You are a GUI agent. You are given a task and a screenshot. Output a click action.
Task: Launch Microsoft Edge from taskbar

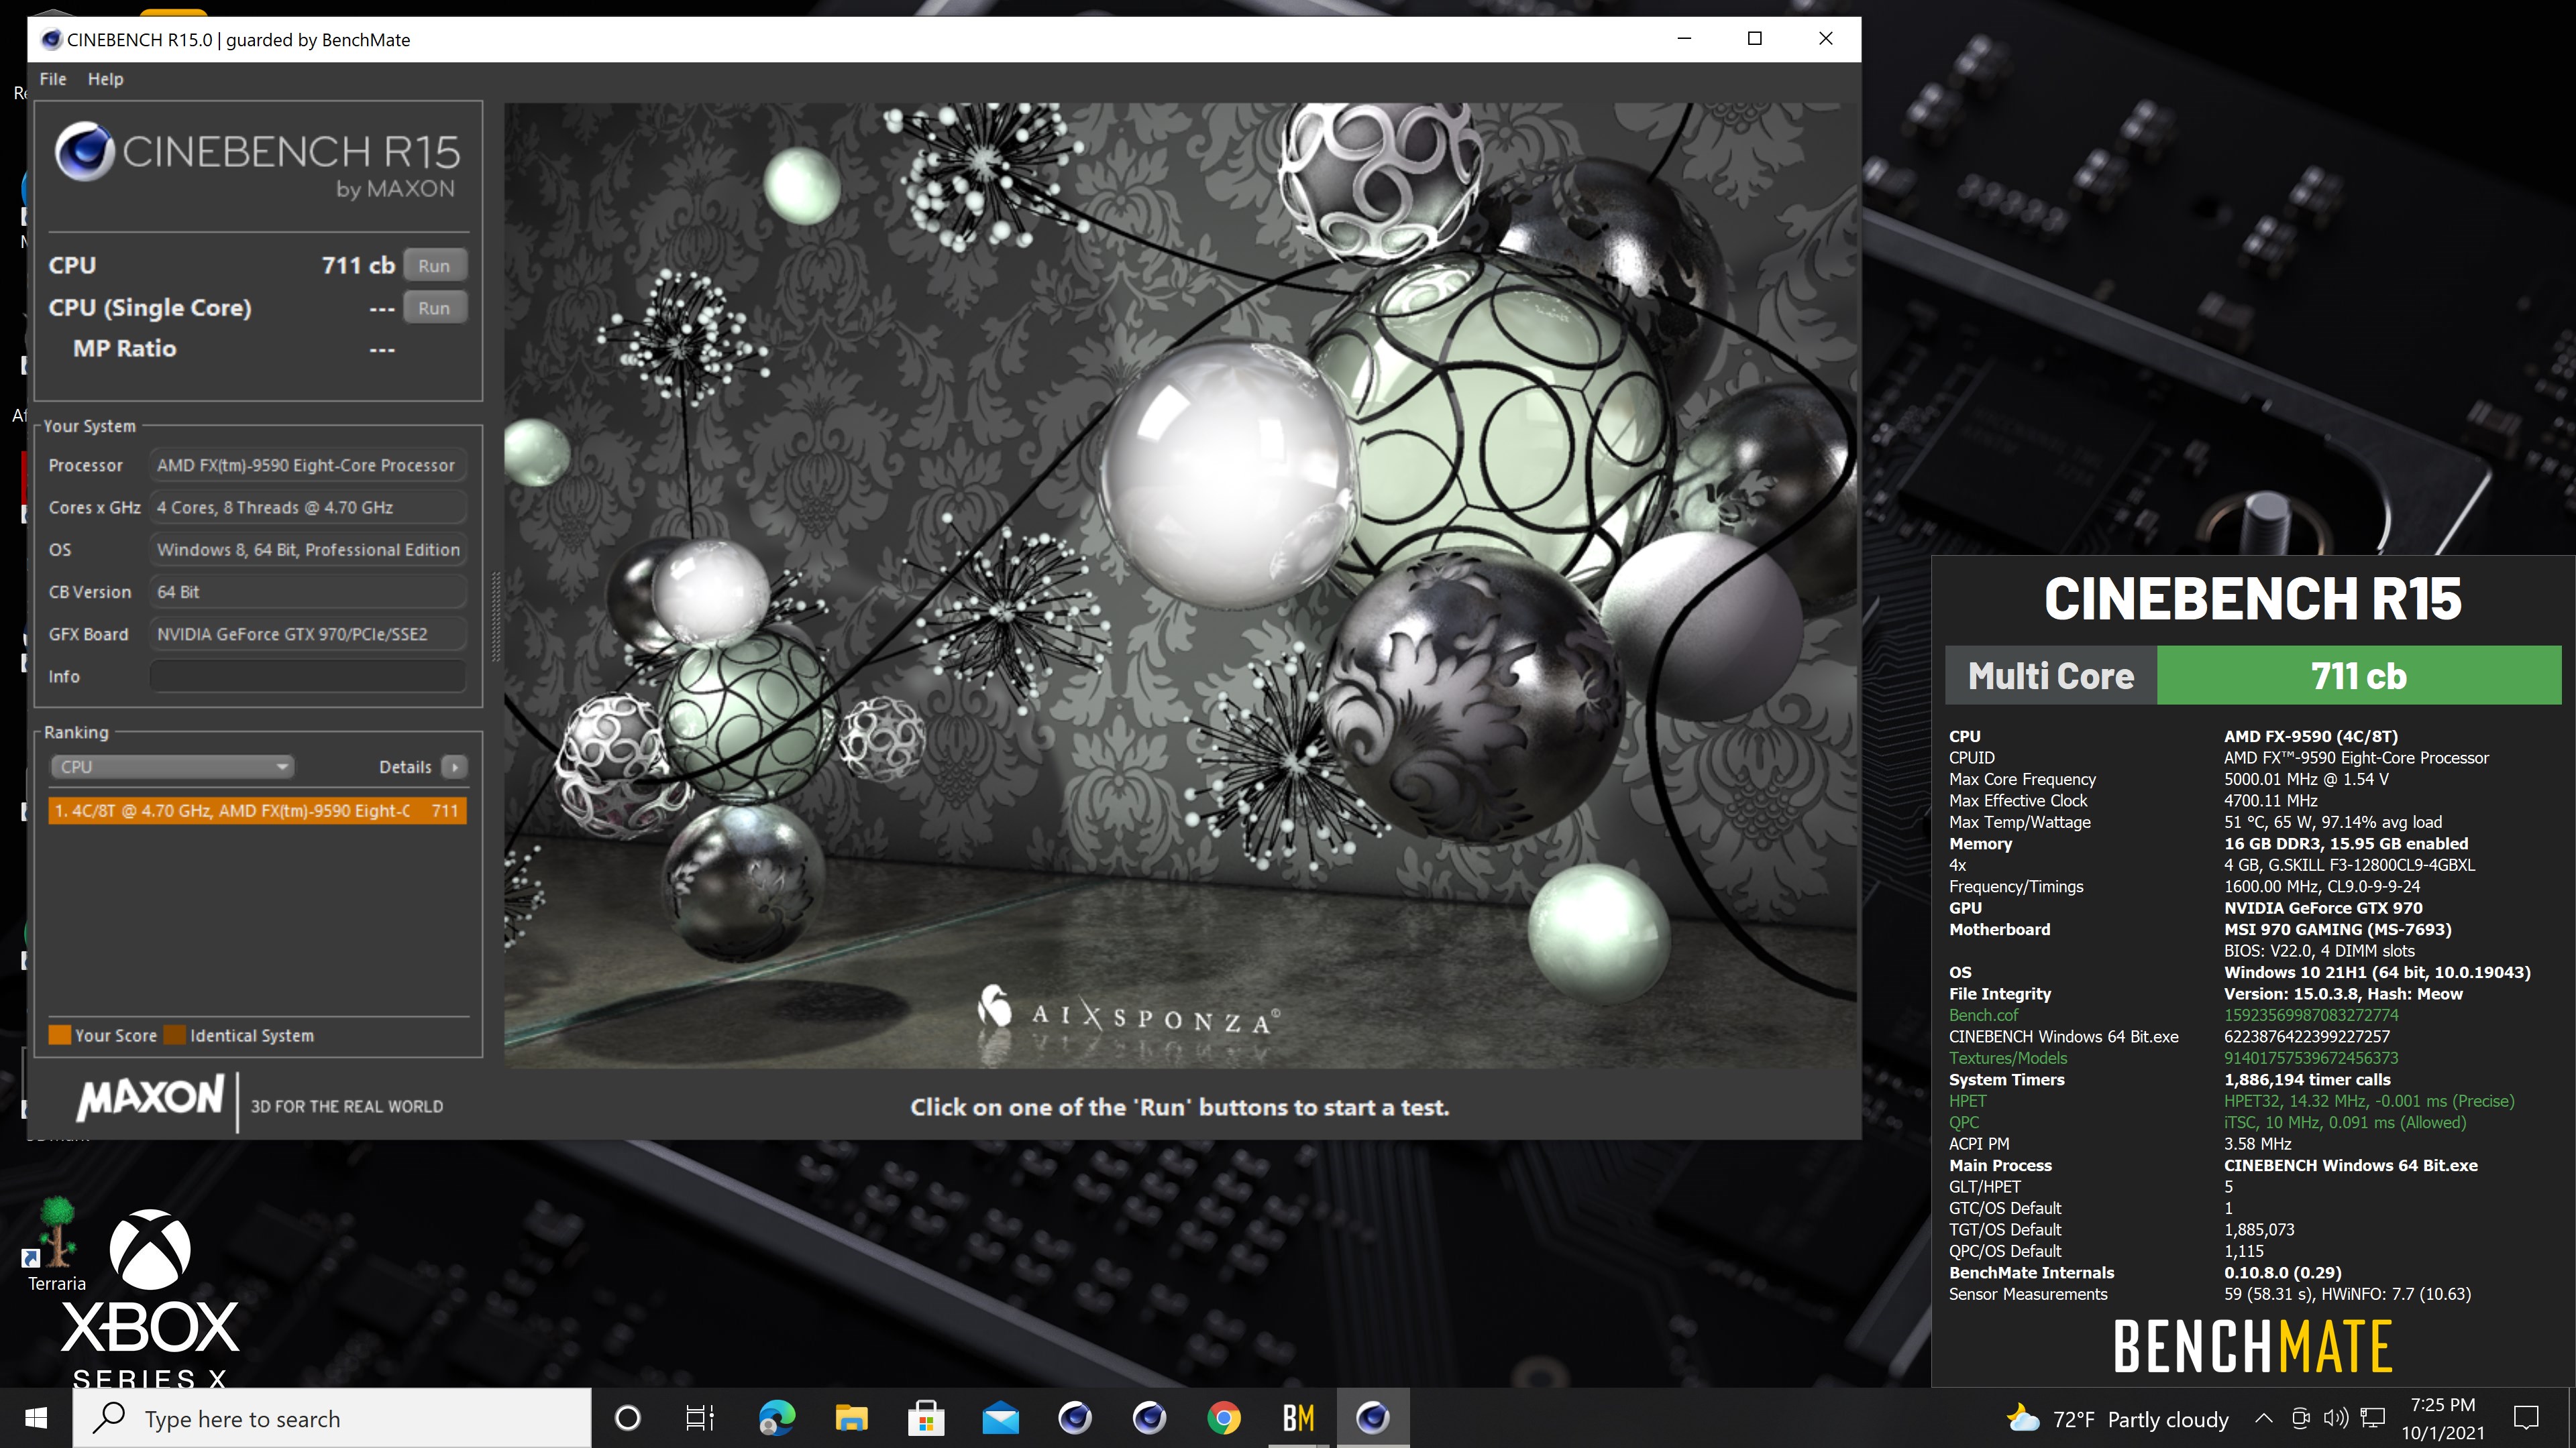(777, 1418)
